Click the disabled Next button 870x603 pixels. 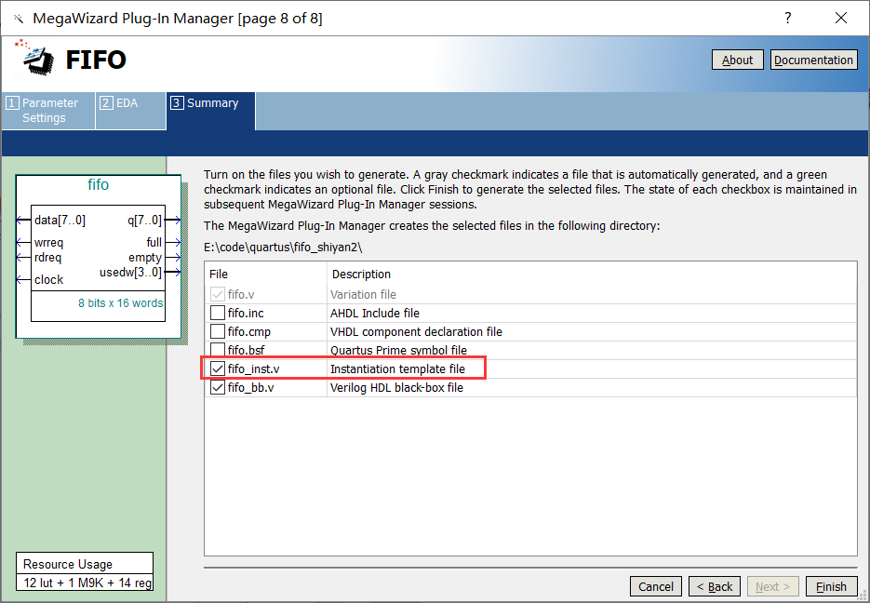[x=773, y=586]
